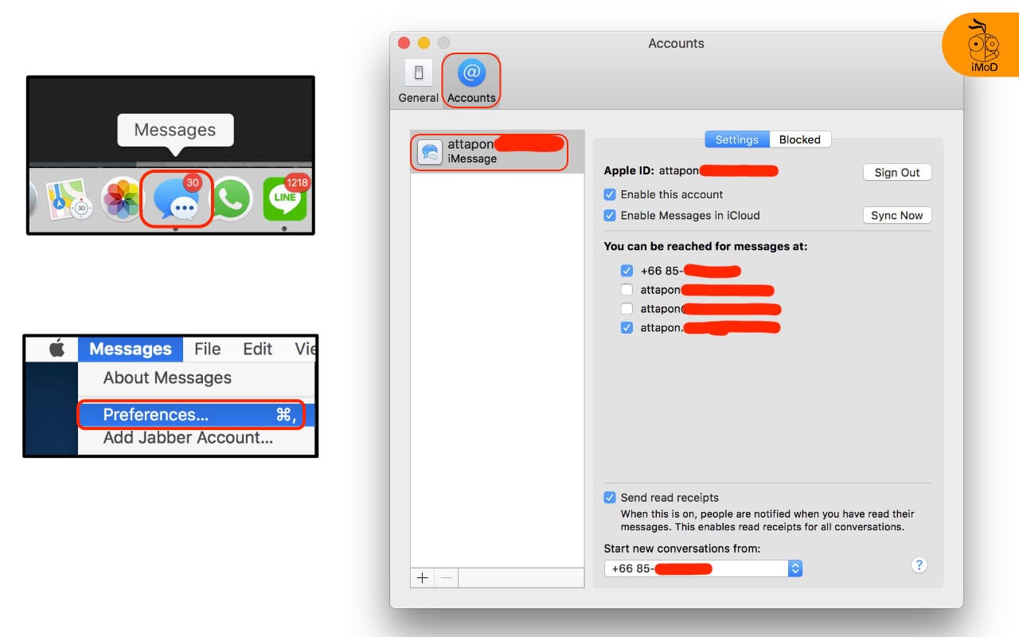Launch WhatsApp from the Dock

pos(230,198)
